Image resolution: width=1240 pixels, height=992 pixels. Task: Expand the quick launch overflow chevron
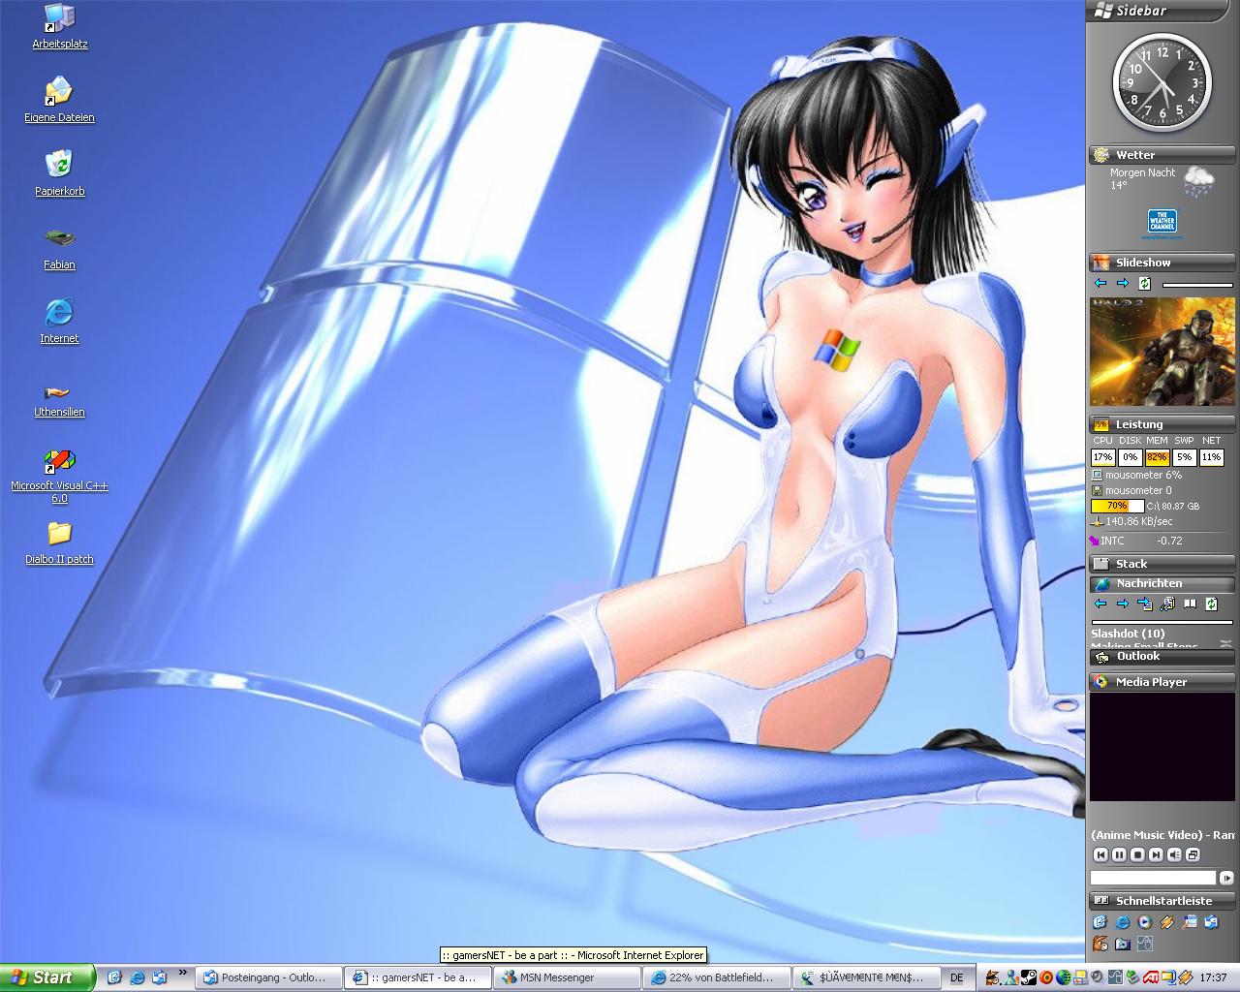(x=182, y=973)
